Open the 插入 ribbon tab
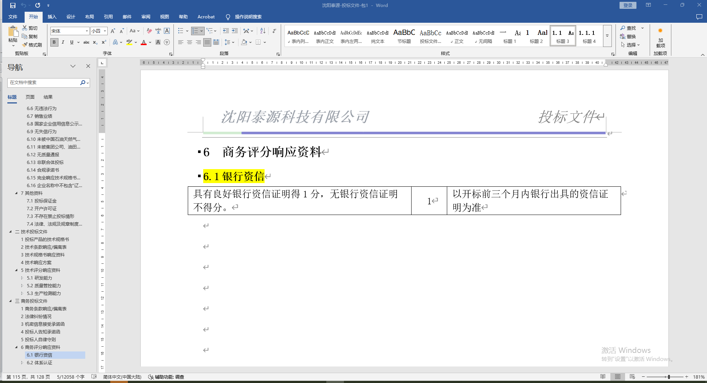Screen dimensions: 707x383 52,17
